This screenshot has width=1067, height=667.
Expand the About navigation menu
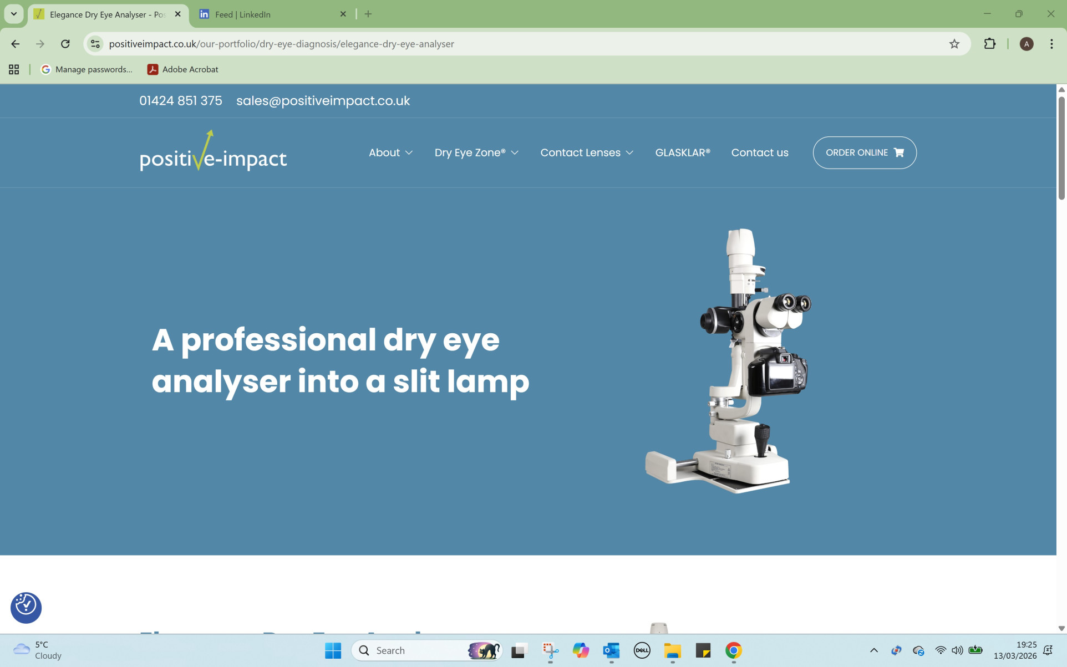390,152
